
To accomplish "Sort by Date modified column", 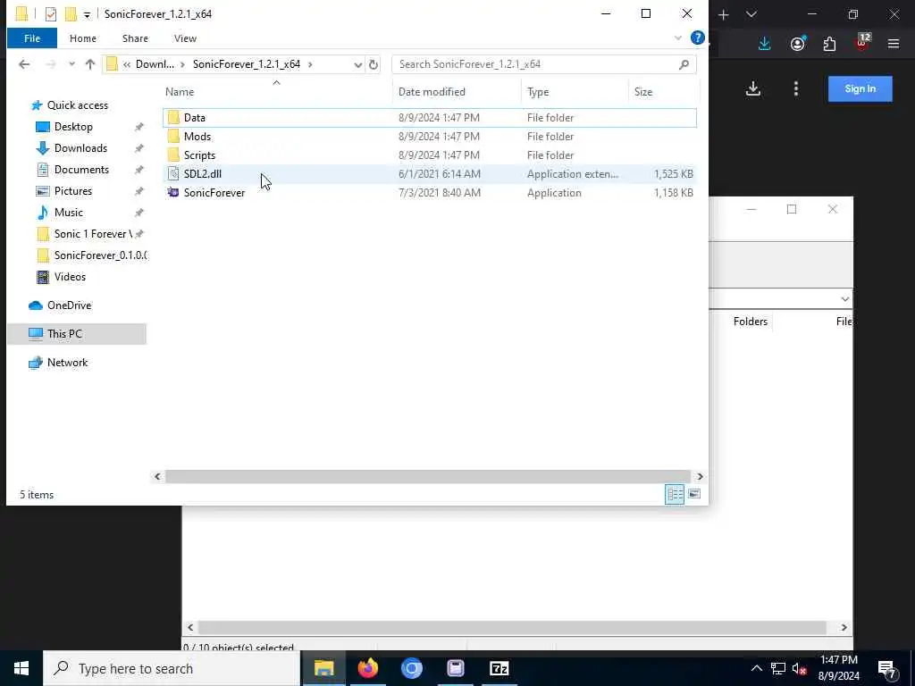I will (x=432, y=92).
